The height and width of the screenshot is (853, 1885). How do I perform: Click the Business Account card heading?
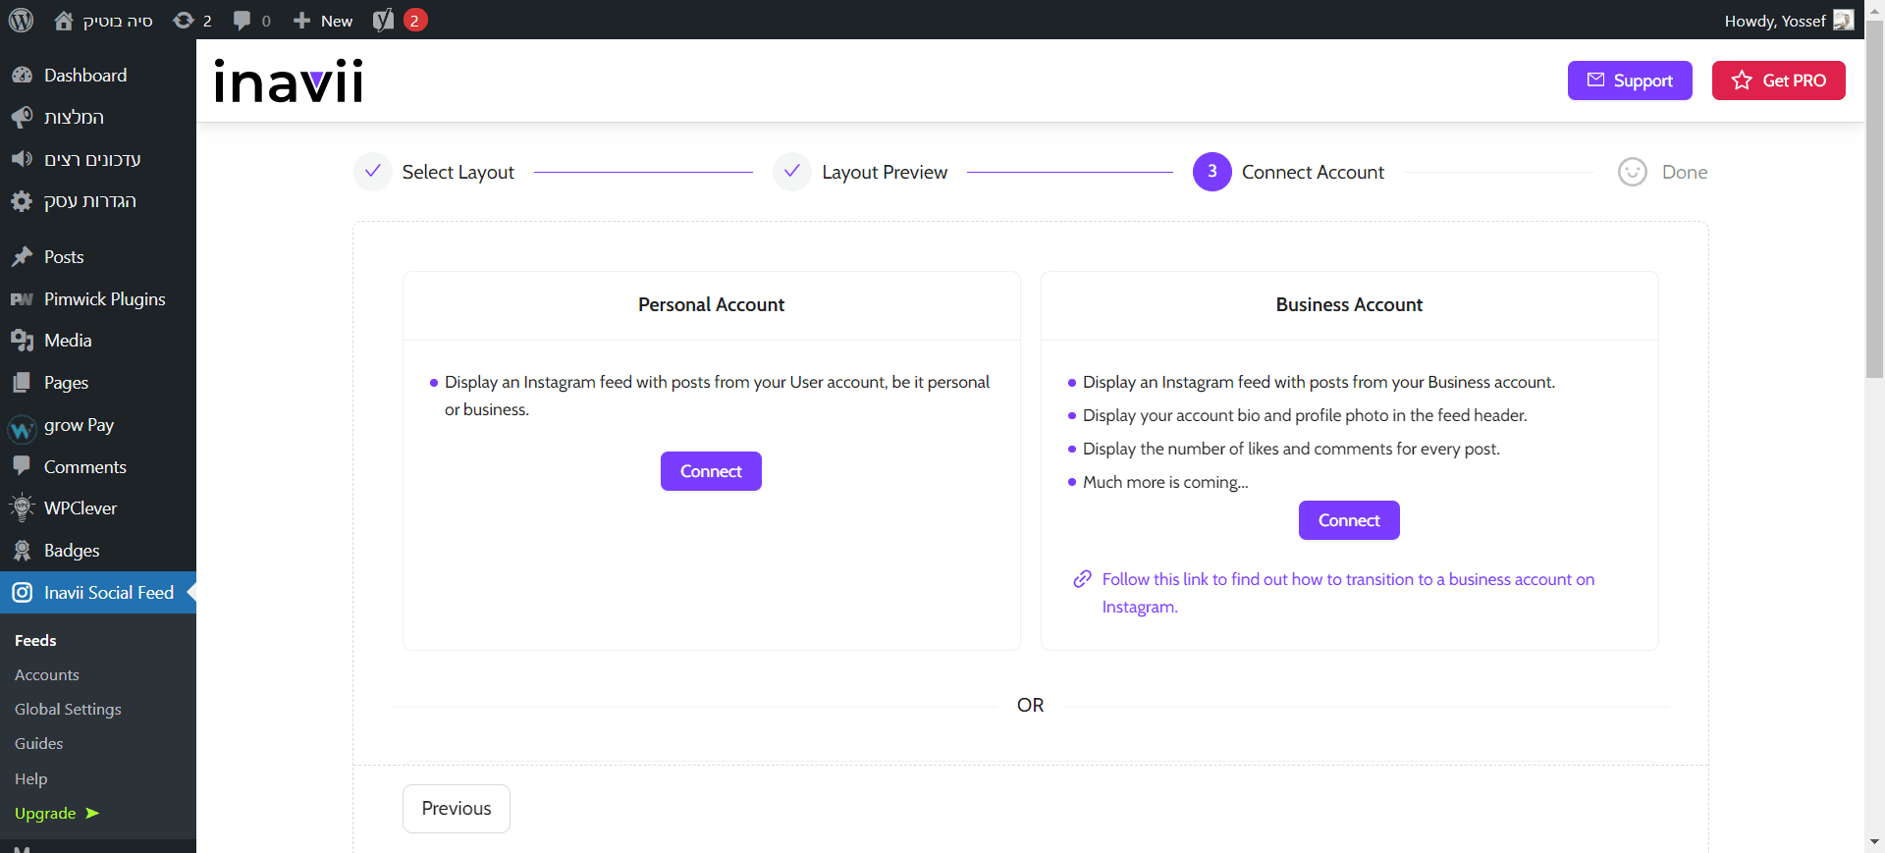point(1349,305)
